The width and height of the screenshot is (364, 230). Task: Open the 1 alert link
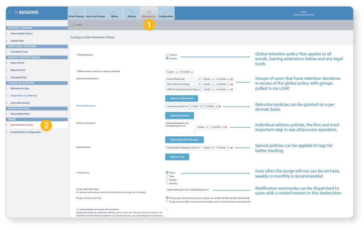click(79, 25)
